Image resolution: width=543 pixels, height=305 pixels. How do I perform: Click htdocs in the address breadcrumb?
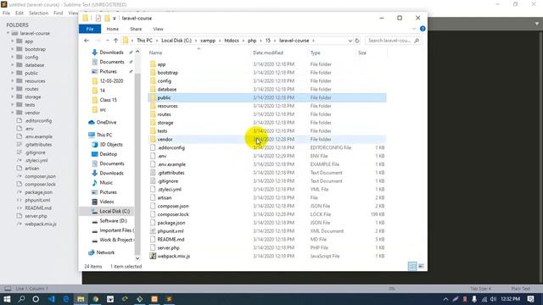click(x=232, y=41)
